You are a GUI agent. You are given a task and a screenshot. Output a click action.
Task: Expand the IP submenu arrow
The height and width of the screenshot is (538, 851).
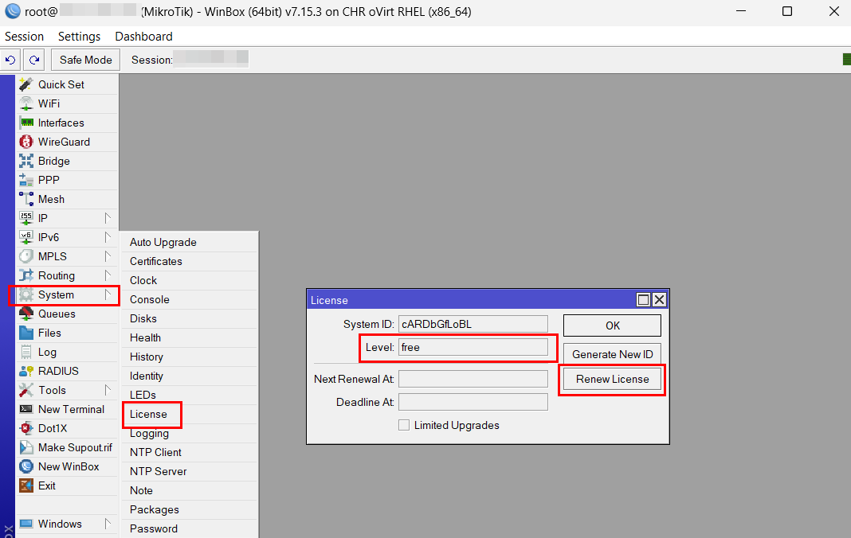tap(108, 218)
